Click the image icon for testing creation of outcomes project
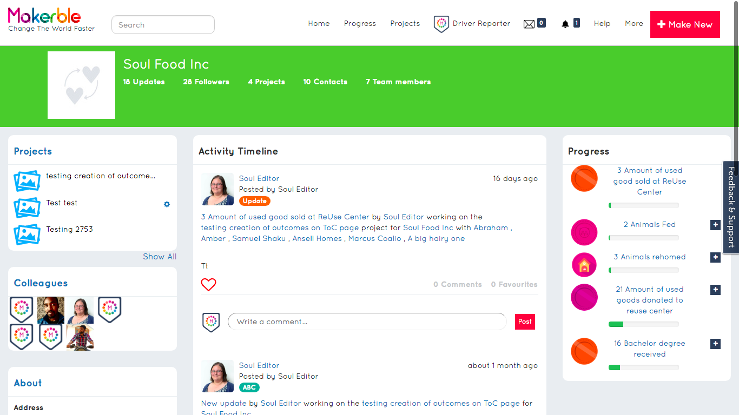This screenshot has height=415, width=739. pos(27,181)
